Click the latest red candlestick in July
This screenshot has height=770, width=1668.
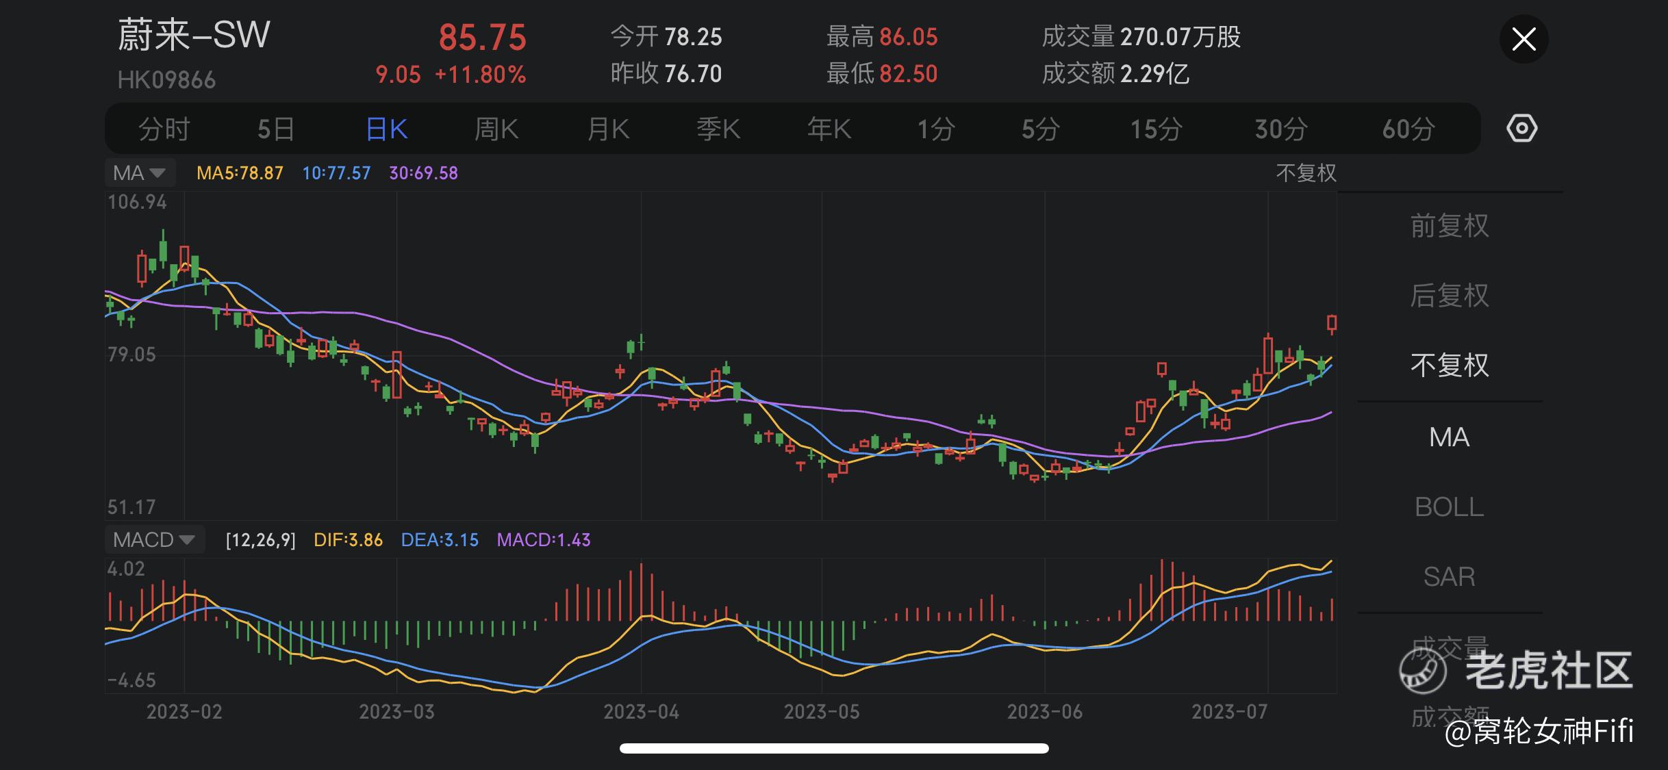click(1332, 323)
